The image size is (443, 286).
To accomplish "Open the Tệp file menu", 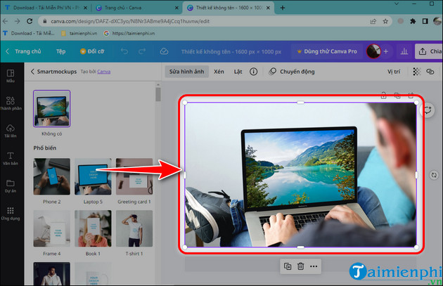I will click(60, 51).
